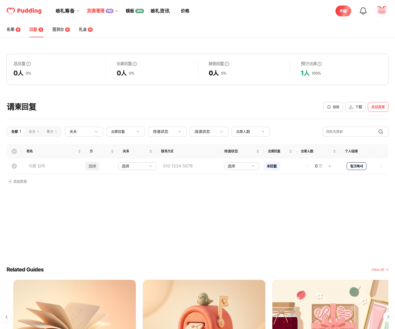Screen dimensions: 395x329
Task: Select the guest row checkbox
Action: (x=14, y=166)
